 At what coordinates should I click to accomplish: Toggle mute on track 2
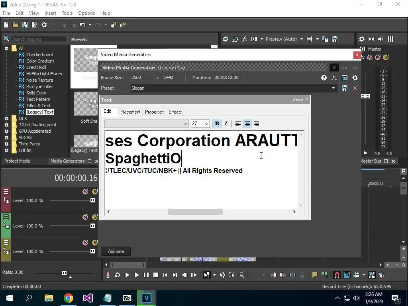85,217
